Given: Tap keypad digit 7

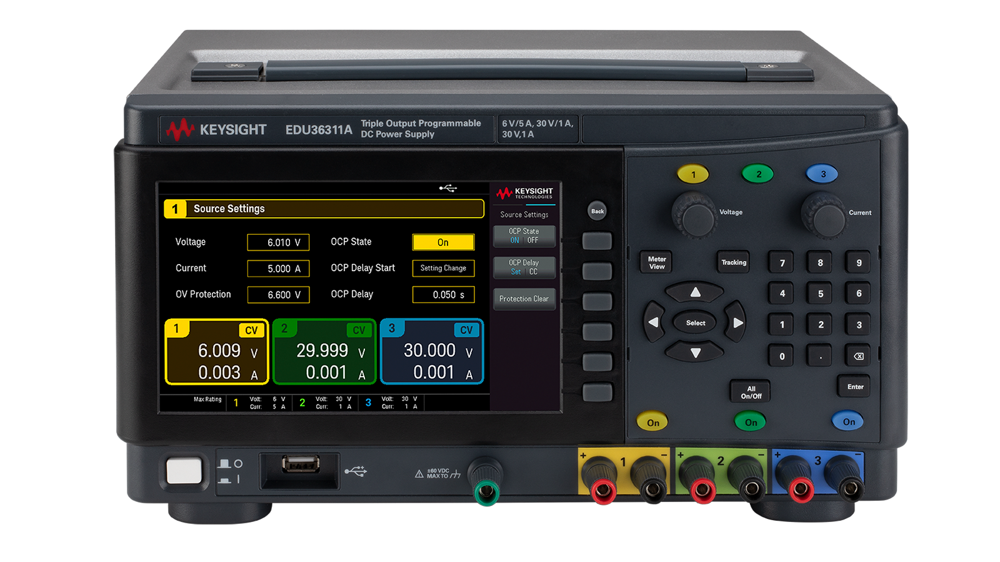Looking at the screenshot, I should [x=782, y=263].
